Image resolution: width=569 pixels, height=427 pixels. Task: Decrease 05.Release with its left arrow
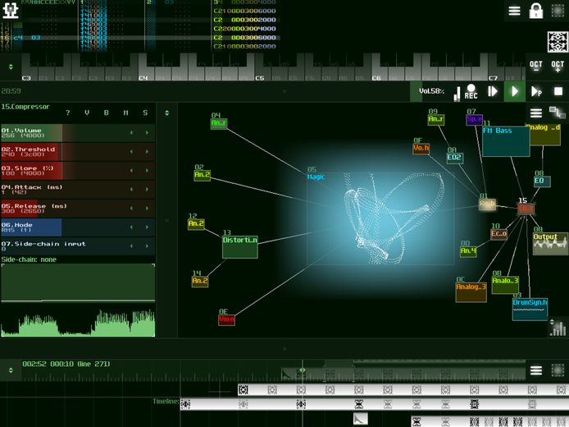[x=131, y=209]
